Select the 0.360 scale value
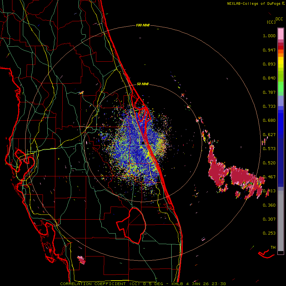The width and height of the screenshot is (286, 286). [x=269, y=205]
